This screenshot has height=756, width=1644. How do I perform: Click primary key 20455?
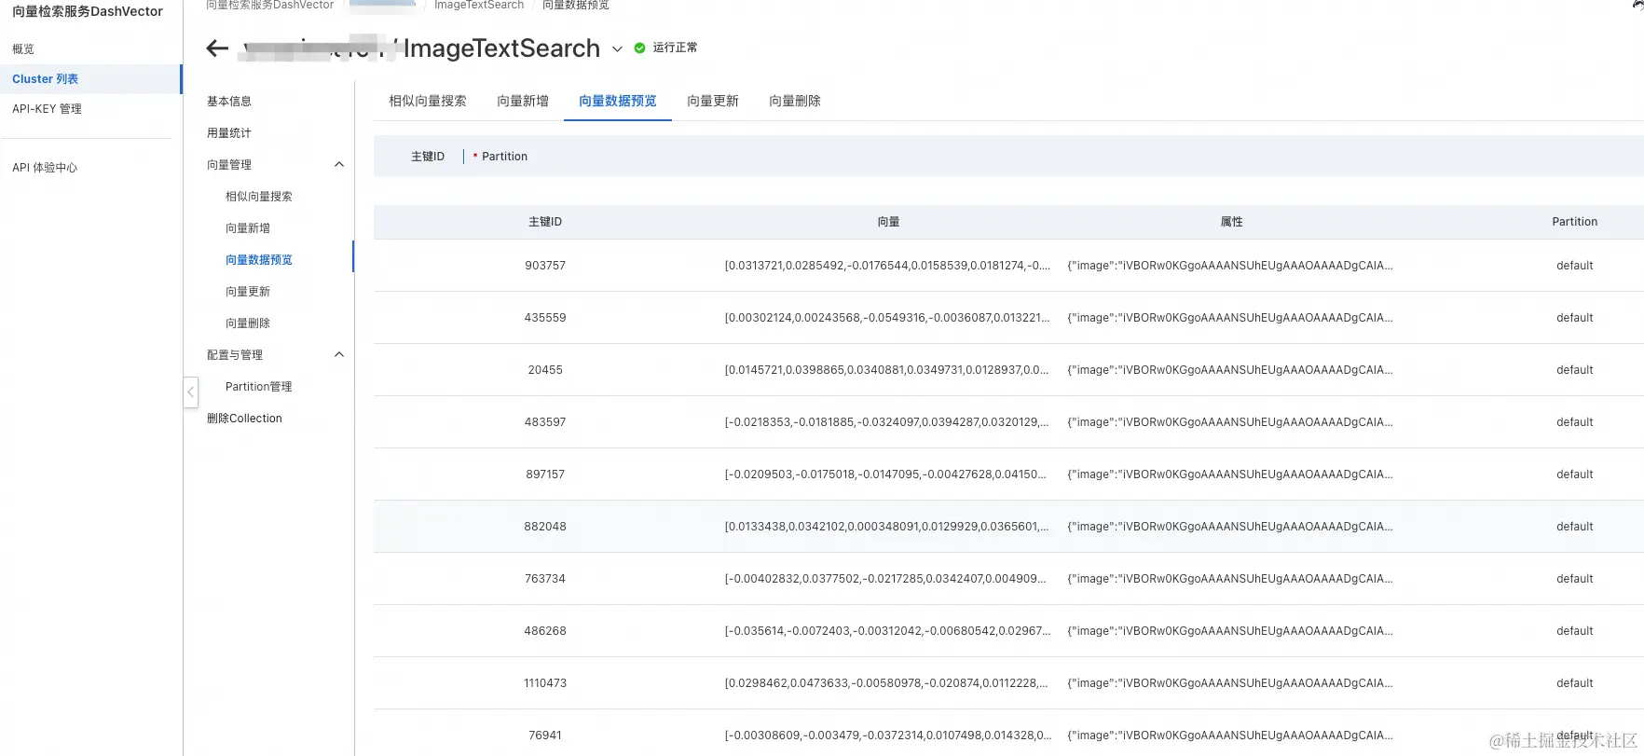pos(545,370)
